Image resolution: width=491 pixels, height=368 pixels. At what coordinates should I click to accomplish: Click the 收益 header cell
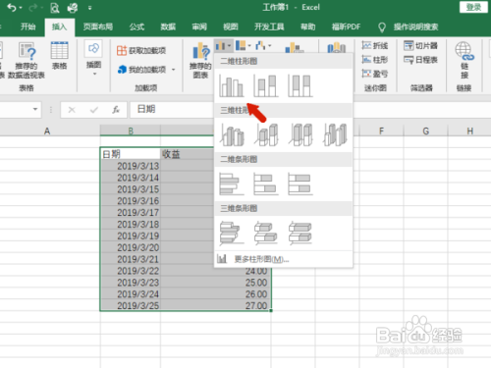point(188,154)
